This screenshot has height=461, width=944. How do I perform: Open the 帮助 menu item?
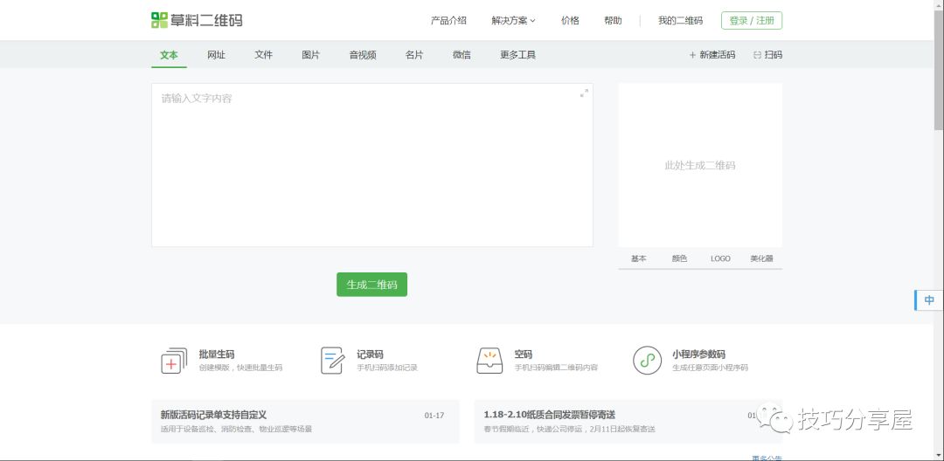[x=613, y=20]
